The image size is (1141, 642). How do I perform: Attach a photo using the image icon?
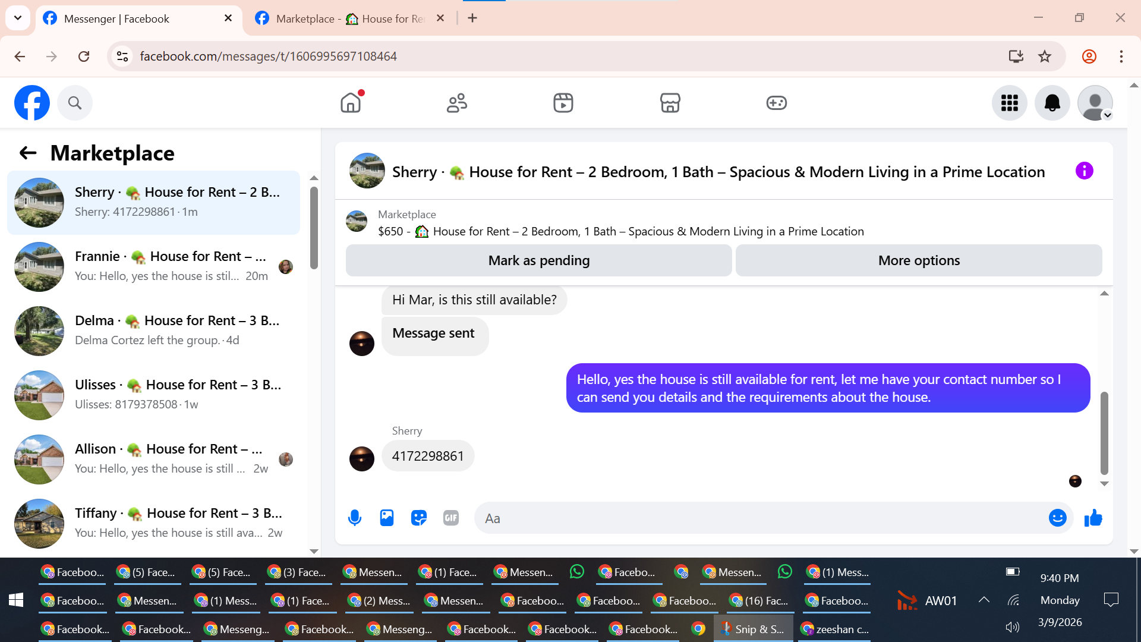pyautogui.click(x=387, y=518)
